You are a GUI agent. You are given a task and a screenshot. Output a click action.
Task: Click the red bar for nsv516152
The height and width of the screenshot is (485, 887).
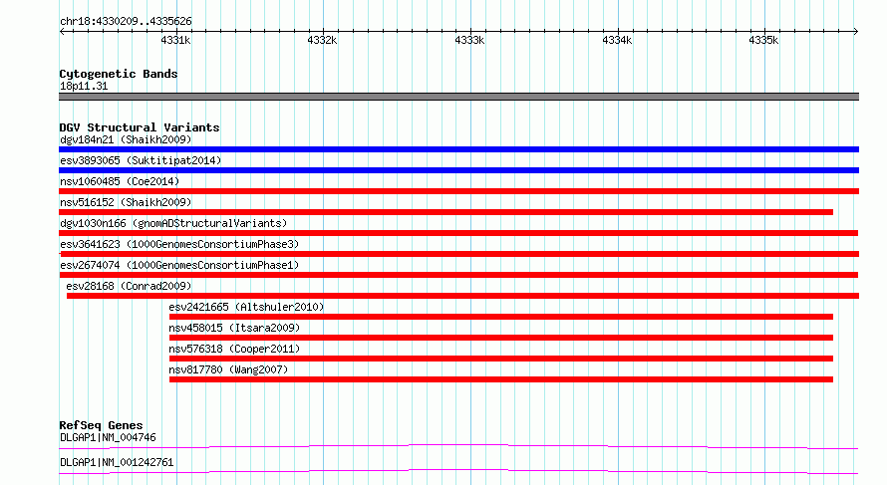click(445, 212)
